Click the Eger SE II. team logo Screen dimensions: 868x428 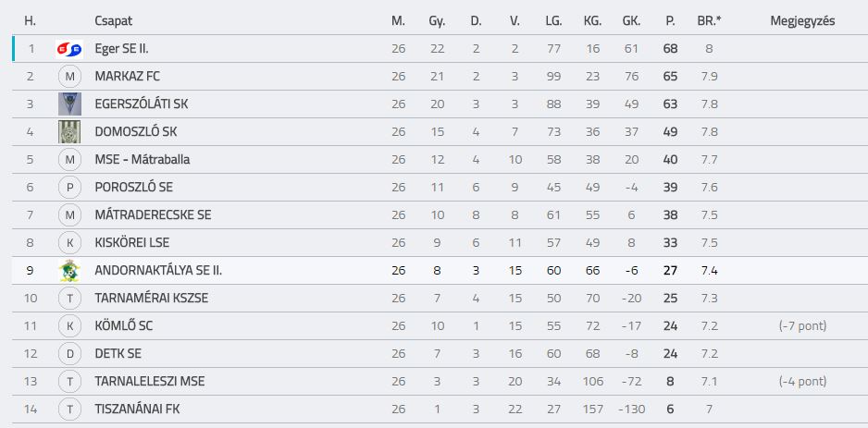[69, 49]
